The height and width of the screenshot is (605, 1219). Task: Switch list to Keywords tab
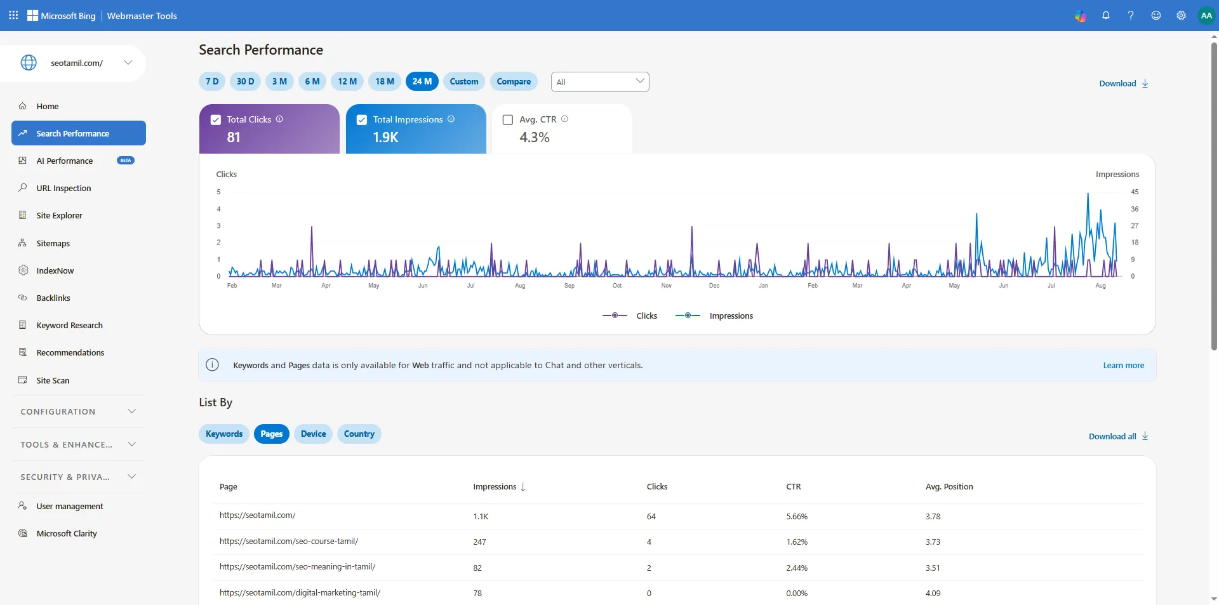pos(224,434)
